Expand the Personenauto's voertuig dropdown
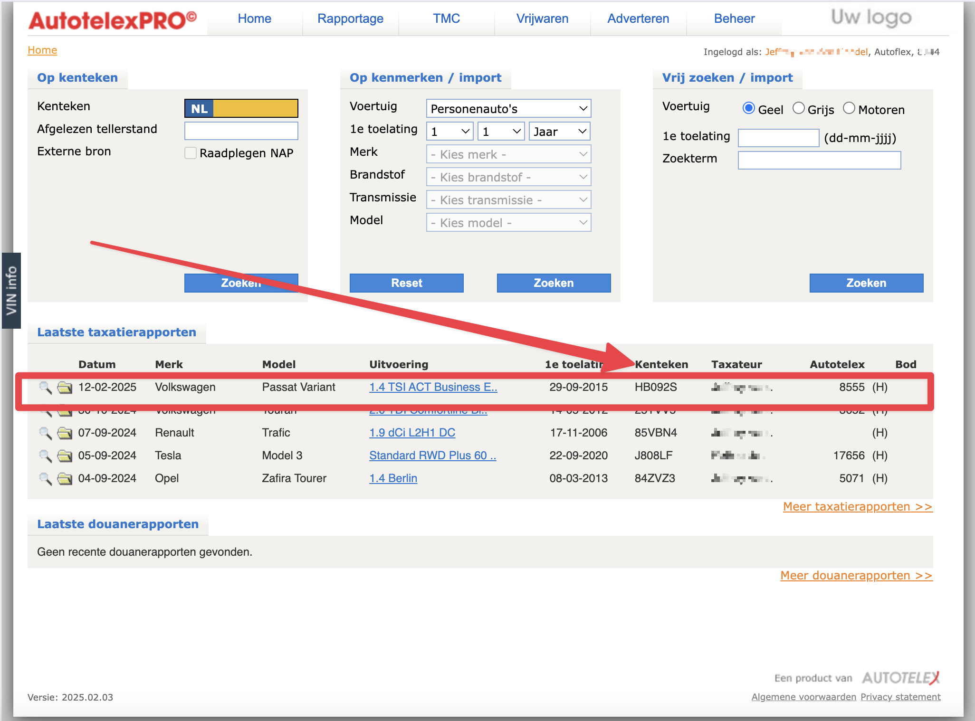 point(508,109)
